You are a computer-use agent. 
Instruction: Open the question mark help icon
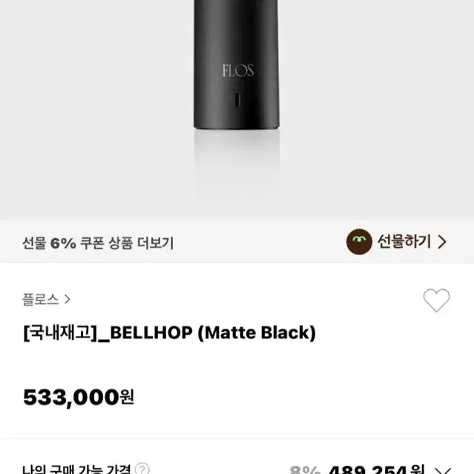142,469
